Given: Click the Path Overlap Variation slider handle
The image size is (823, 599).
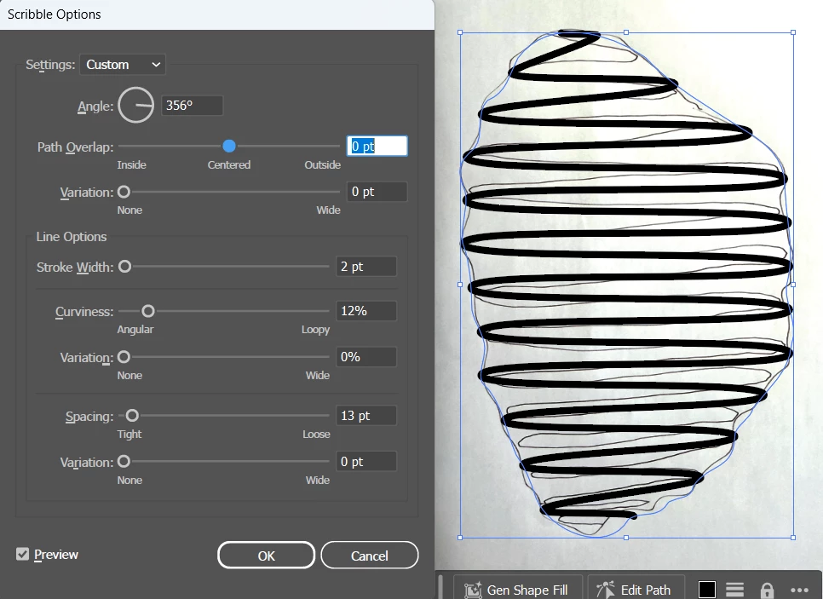Looking at the screenshot, I should tap(124, 192).
